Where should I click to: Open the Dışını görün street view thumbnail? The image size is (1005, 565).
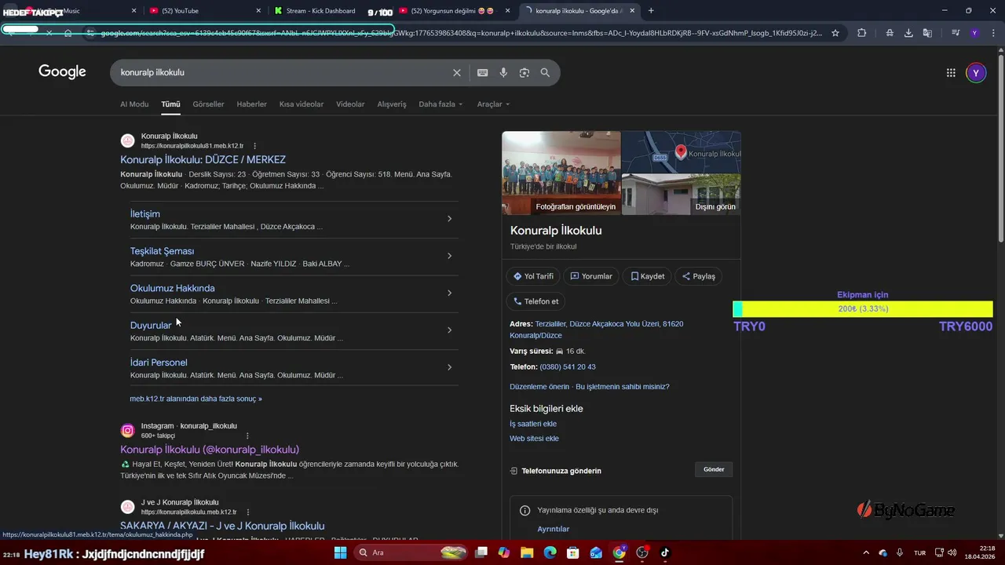(681, 194)
